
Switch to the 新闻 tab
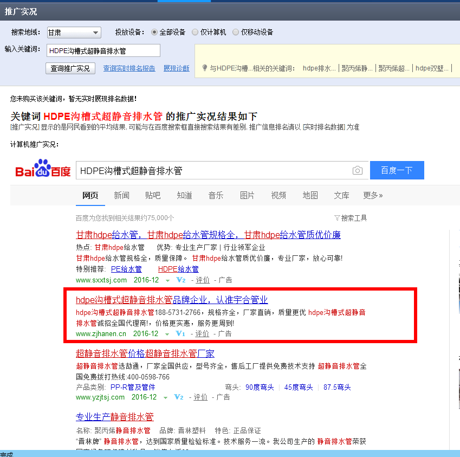[121, 195]
